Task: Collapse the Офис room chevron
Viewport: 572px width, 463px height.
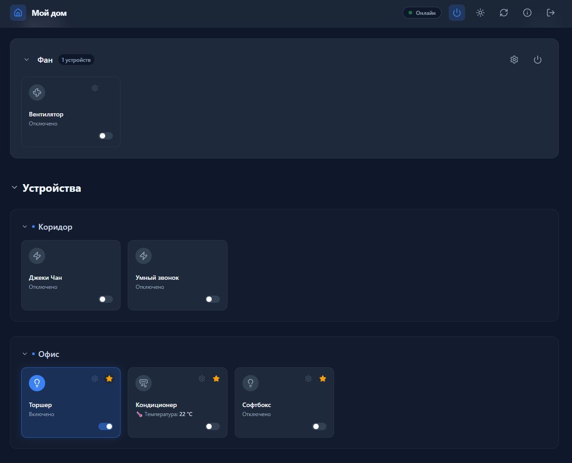Action: point(25,354)
